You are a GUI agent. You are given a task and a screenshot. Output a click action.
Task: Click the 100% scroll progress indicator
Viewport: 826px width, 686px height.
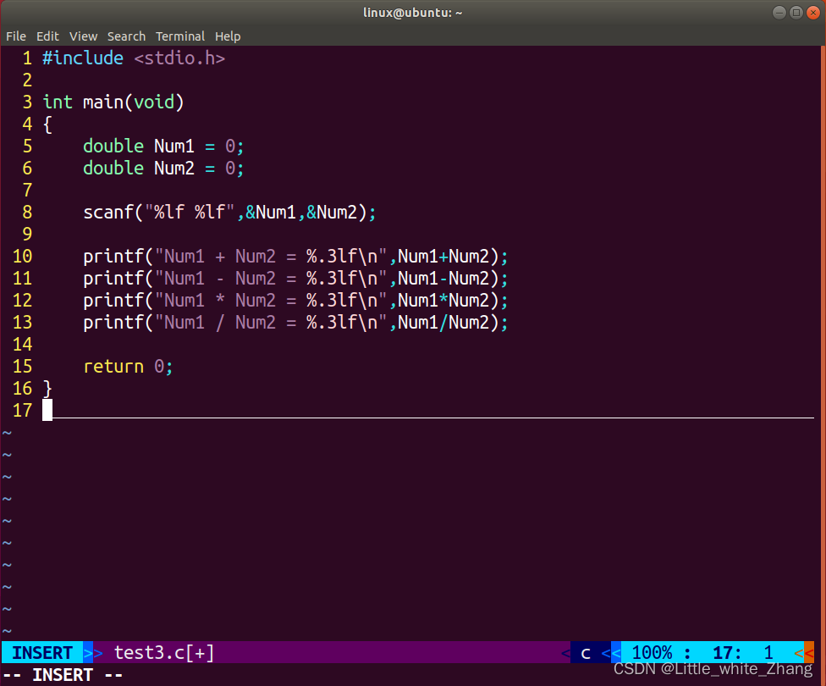[652, 652]
